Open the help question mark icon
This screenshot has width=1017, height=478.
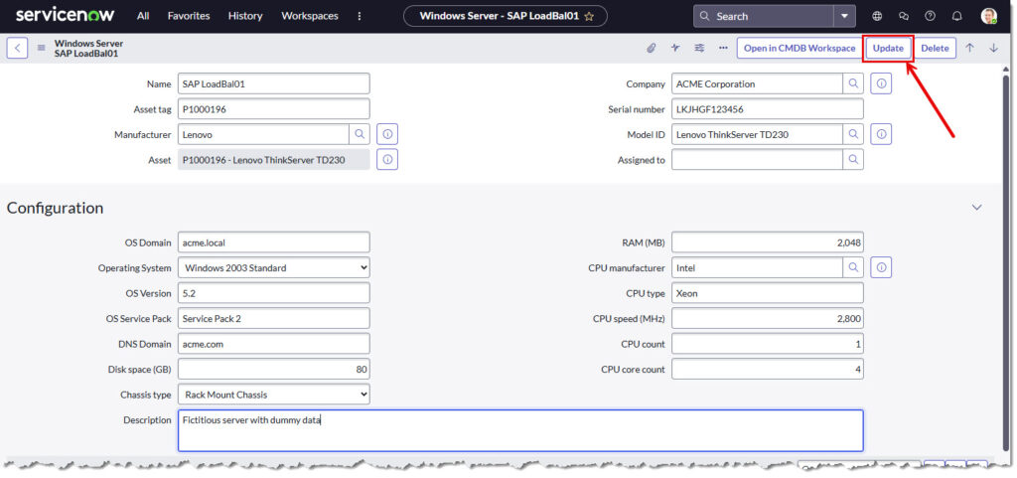pos(931,16)
